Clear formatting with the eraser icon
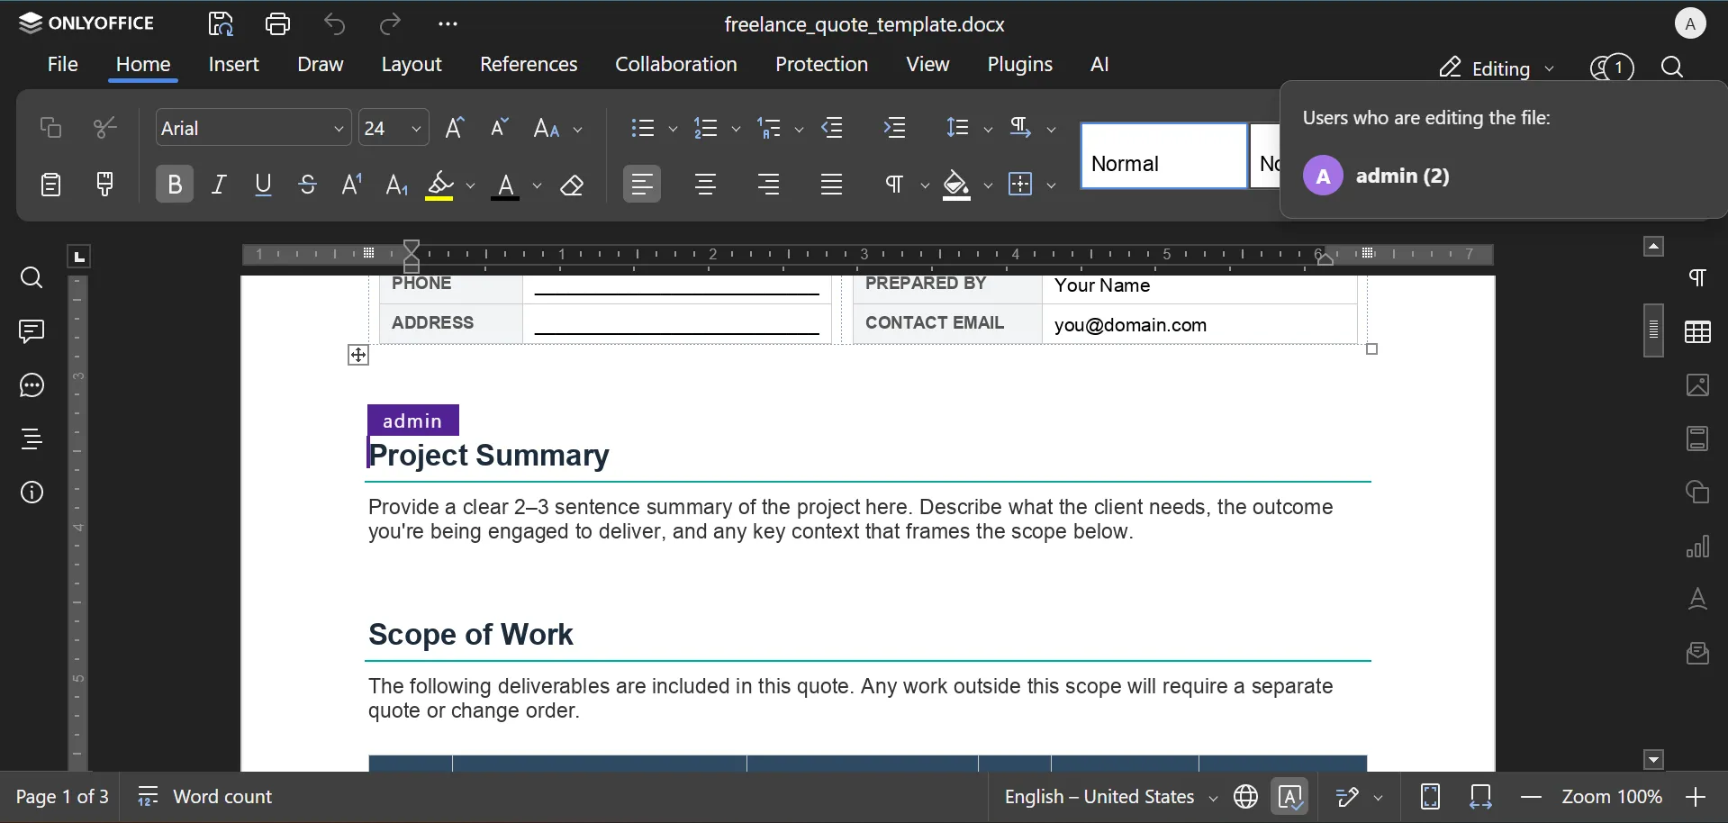1728x823 pixels. pos(573,185)
